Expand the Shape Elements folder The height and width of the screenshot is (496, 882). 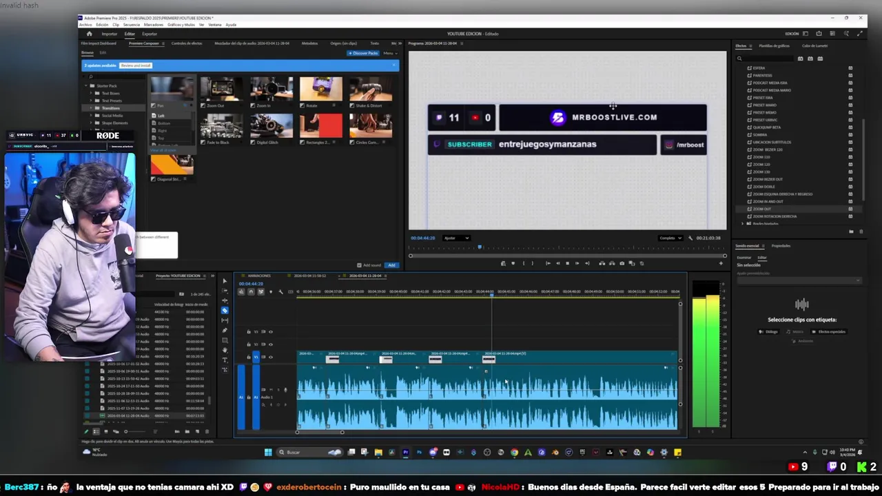point(92,123)
